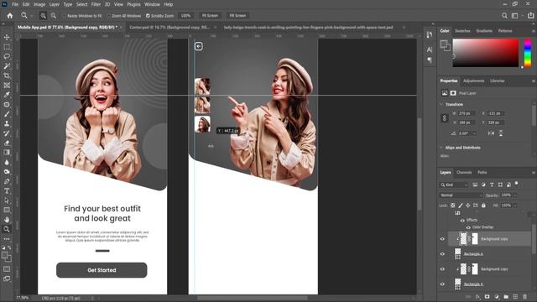Viewport: 537px width, 302px height.
Task: Select the Eraser tool
Action: point(7,143)
